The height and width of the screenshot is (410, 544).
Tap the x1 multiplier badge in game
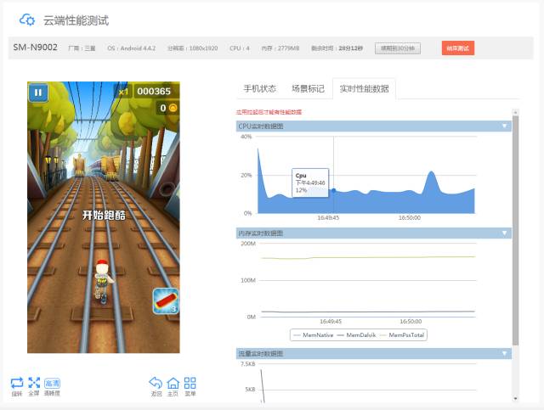click(123, 92)
